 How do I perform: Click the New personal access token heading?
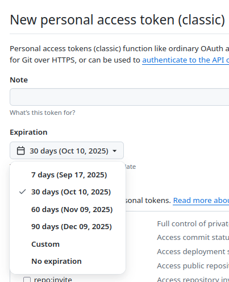click(x=117, y=20)
